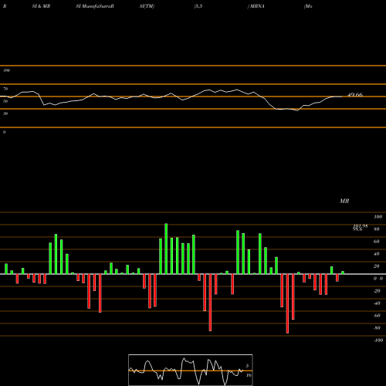Screen dimensions: 386x386
Task: Click the 'SI MunafaSutraR' header text
Action: pyautogui.click(x=95, y=6)
